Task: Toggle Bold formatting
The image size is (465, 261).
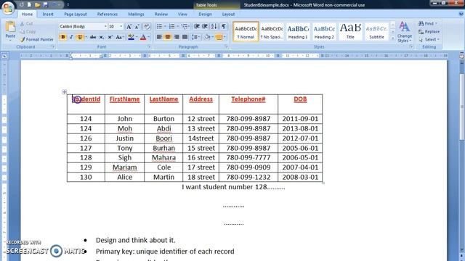Action: [63, 37]
